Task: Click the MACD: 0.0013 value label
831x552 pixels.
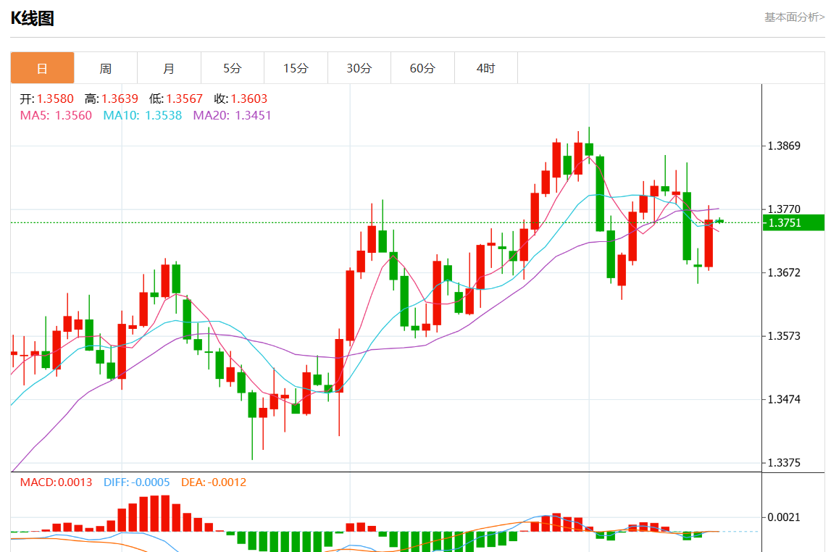Action: 56,482
